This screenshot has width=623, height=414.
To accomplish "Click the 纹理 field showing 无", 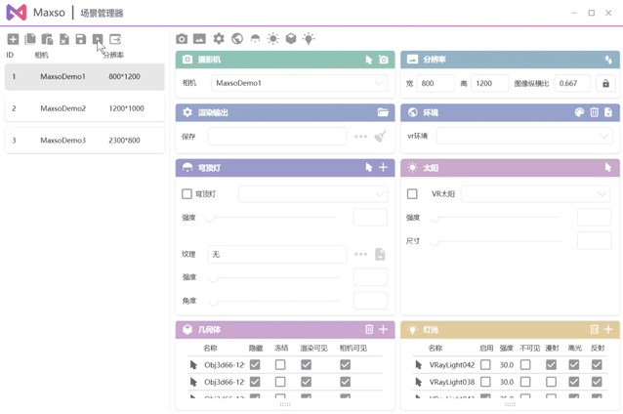I will (277, 254).
